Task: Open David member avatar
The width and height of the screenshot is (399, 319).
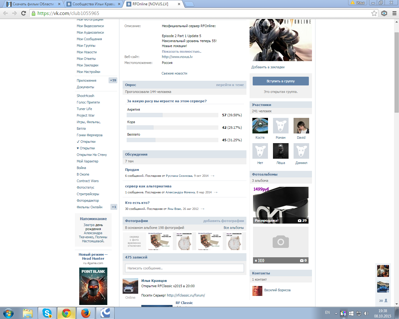Action: tap(301, 126)
